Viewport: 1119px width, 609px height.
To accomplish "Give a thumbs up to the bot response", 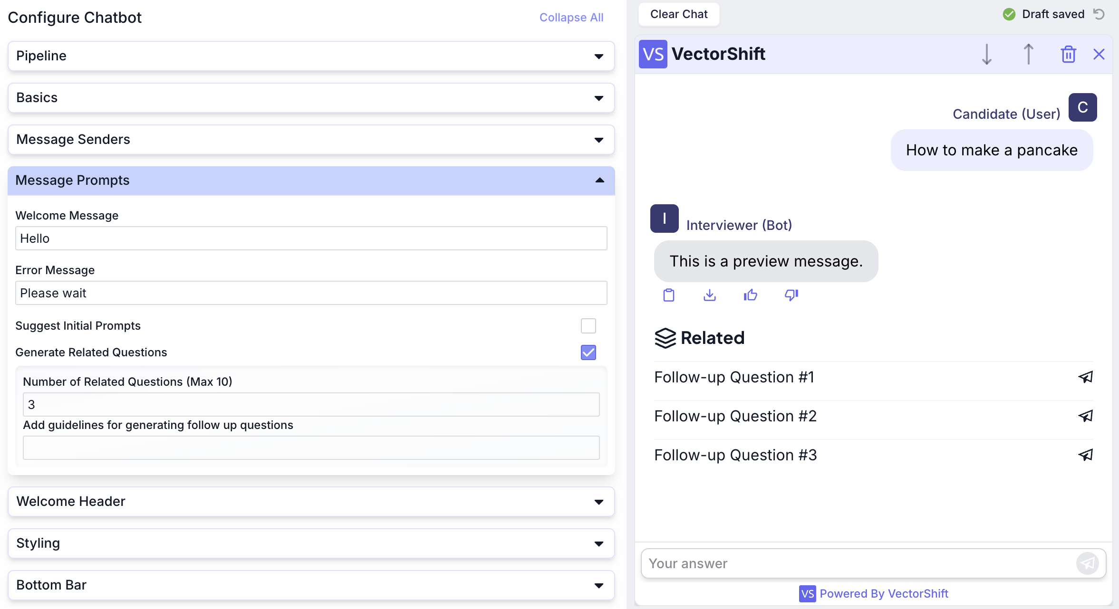I will point(750,295).
